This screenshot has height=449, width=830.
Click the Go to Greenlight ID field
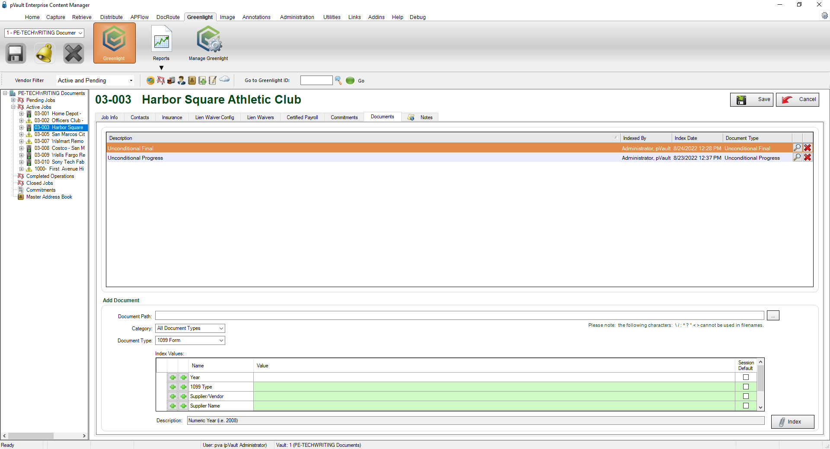[x=316, y=80]
